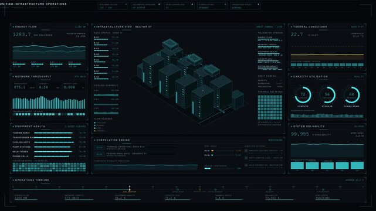376x211 pixels.
Task: Click the Open Anomalies indicator dot
Action: [192, 4]
